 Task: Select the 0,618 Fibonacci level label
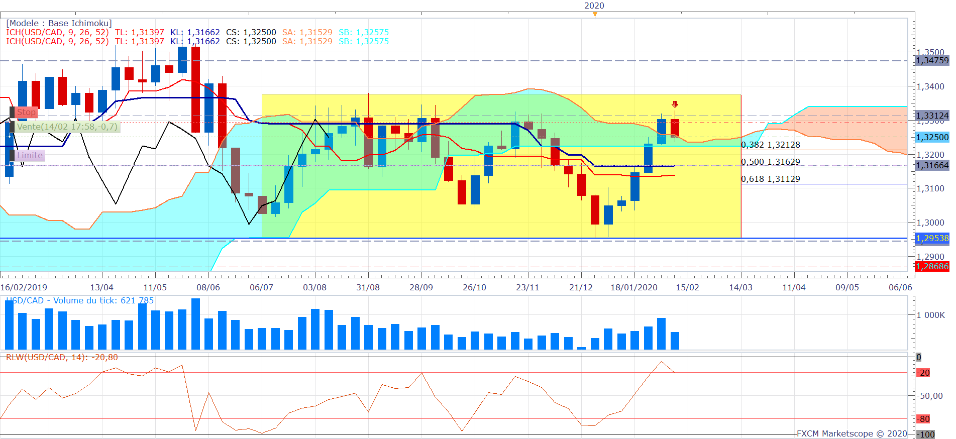[770, 179]
